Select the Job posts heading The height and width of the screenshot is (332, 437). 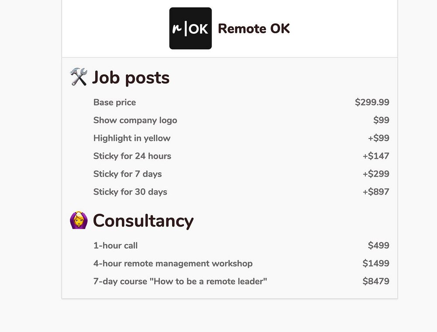pos(130,77)
